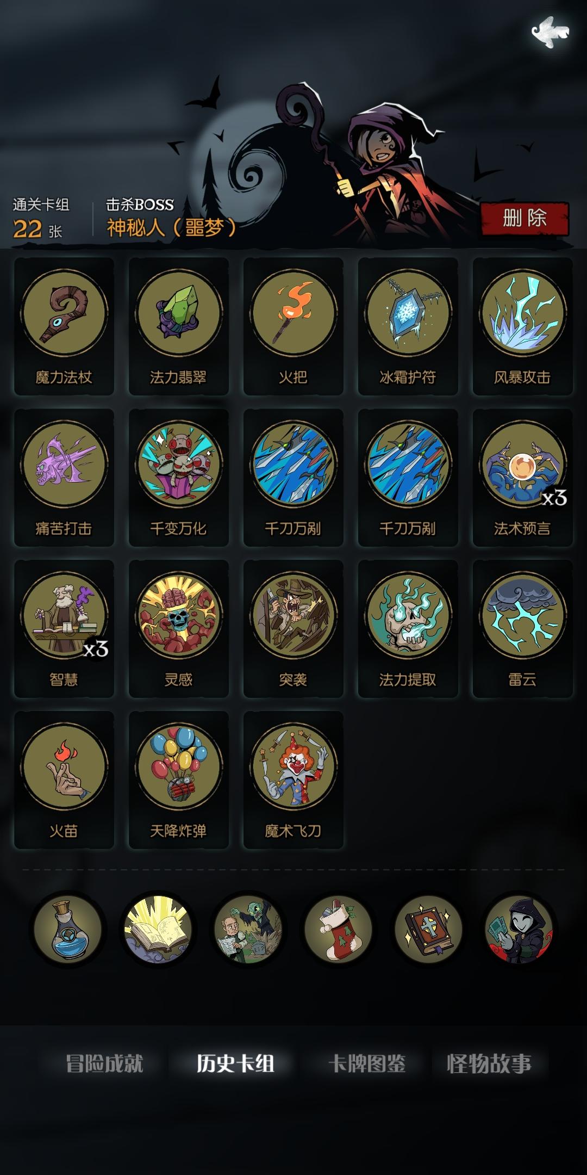
Task: Choose the 冰霜护符 frost amulet card
Action: point(408,326)
